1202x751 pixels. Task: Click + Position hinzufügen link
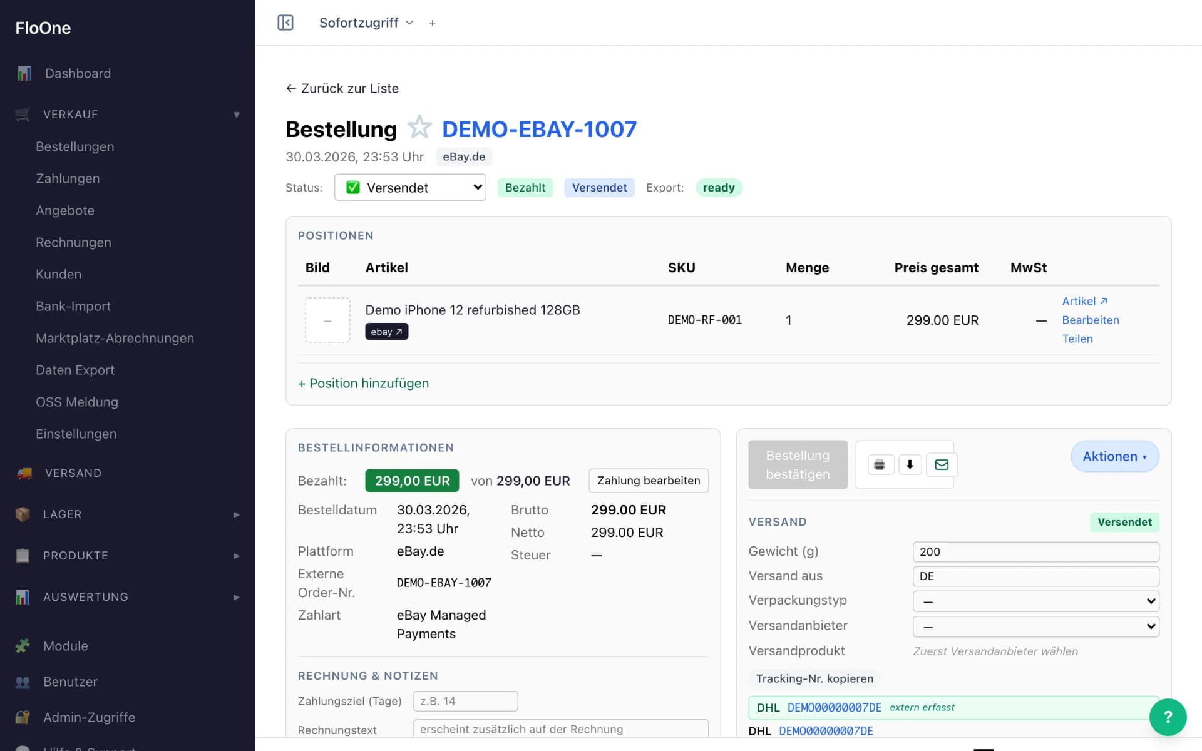(x=363, y=383)
